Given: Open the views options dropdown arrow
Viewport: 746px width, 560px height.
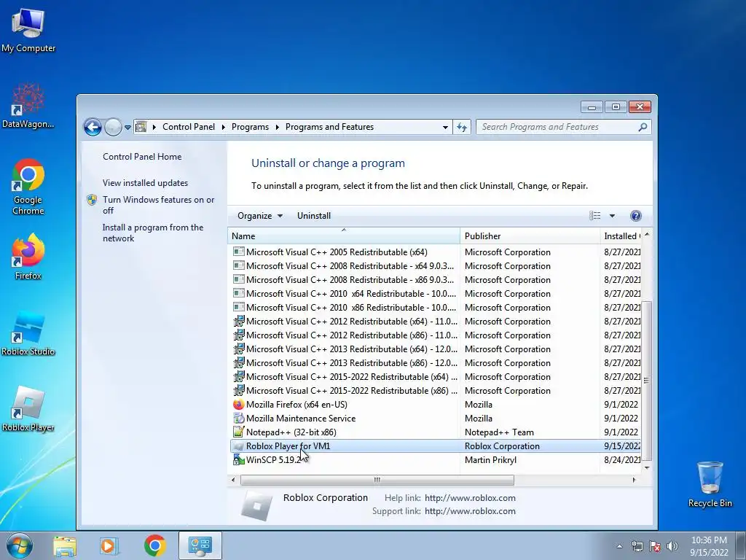Looking at the screenshot, I should click(x=612, y=216).
